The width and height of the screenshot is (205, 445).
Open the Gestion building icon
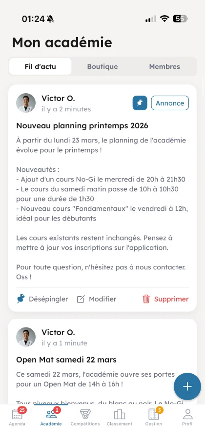click(x=154, y=414)
